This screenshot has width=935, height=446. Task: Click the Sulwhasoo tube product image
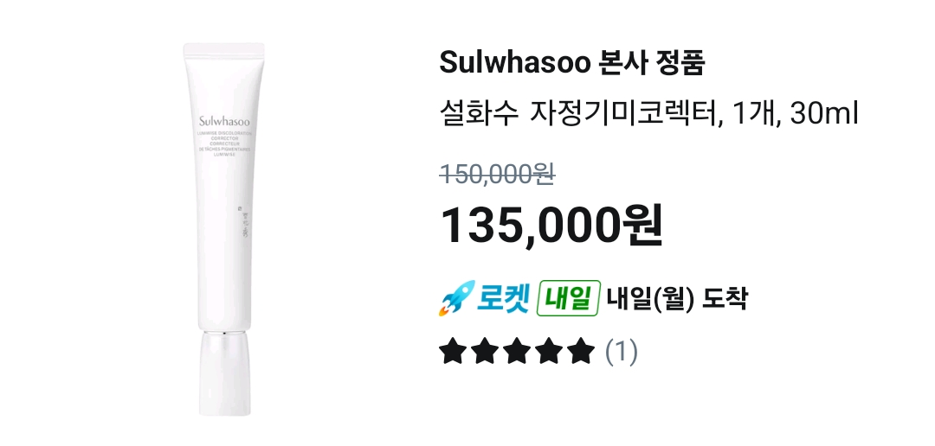tap(224, 229)
